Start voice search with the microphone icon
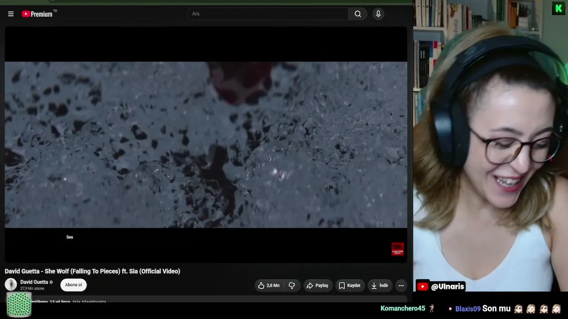The height and width of the screenshot is (319, 568). click(378, 14)
